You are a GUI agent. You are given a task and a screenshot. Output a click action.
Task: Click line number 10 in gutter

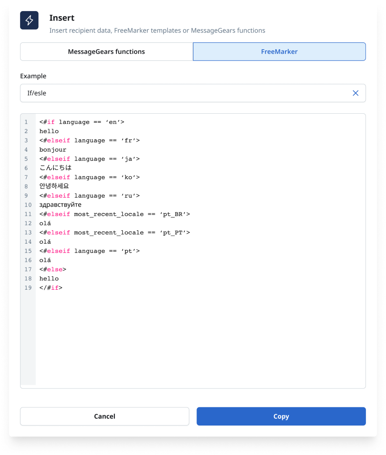tap(28, 205)
